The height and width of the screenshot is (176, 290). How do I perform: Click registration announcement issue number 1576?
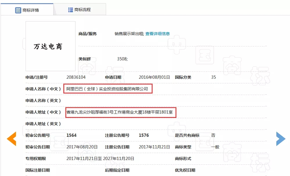(x=144, y=135)
